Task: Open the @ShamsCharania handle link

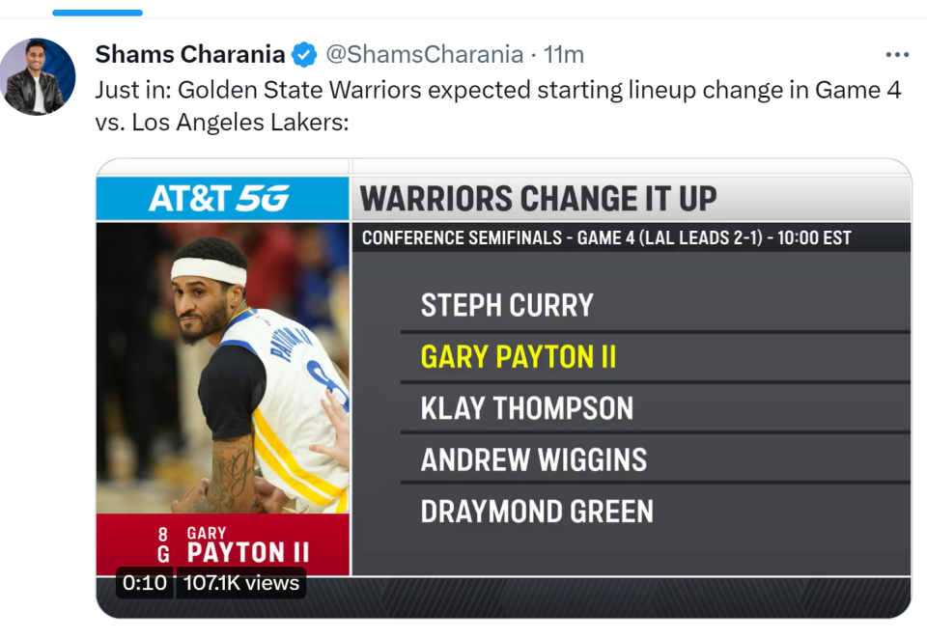Action: tap(425, 55)
